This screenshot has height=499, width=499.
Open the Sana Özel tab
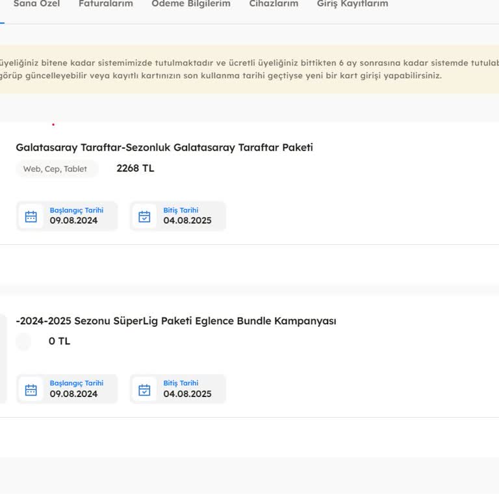point(36,4)
